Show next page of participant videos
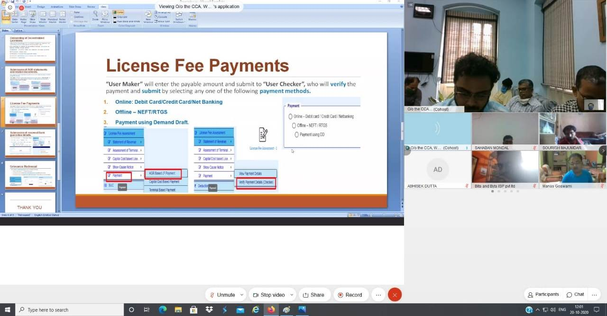607x316 pixels. pos(603,150)
